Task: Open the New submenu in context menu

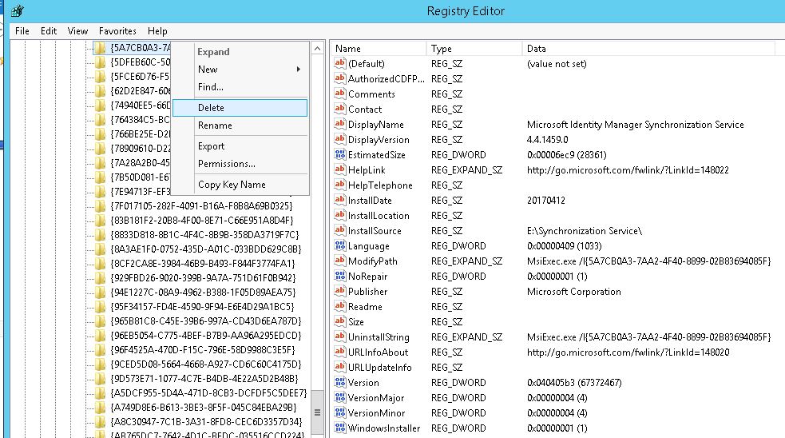Action: click(x=240, y=70)
